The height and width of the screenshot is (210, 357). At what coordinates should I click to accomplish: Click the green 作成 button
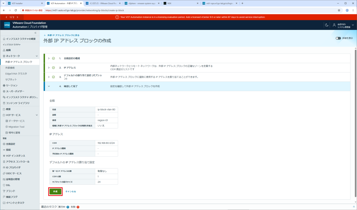[x=55, y=191]
